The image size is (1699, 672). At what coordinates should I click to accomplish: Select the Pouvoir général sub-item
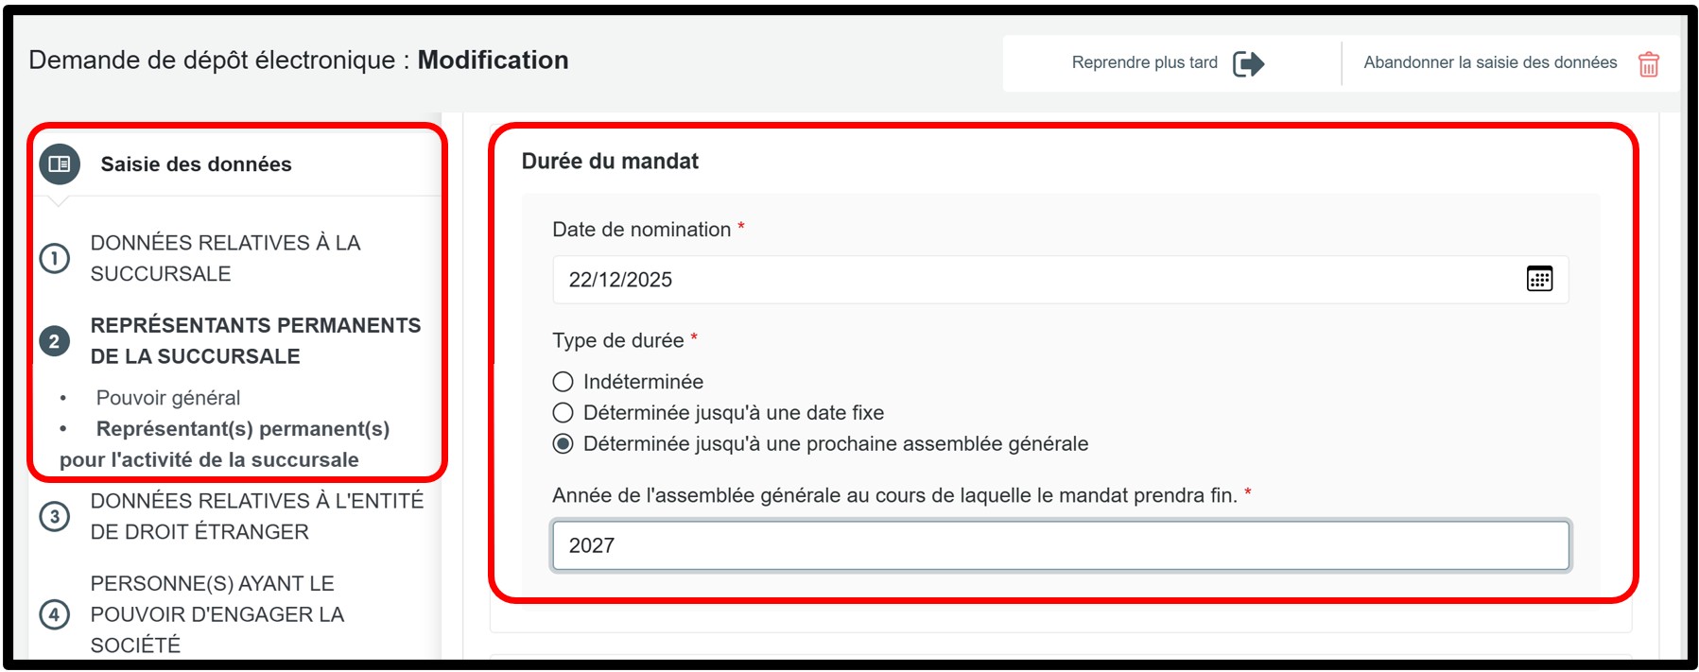coord(168,398)
